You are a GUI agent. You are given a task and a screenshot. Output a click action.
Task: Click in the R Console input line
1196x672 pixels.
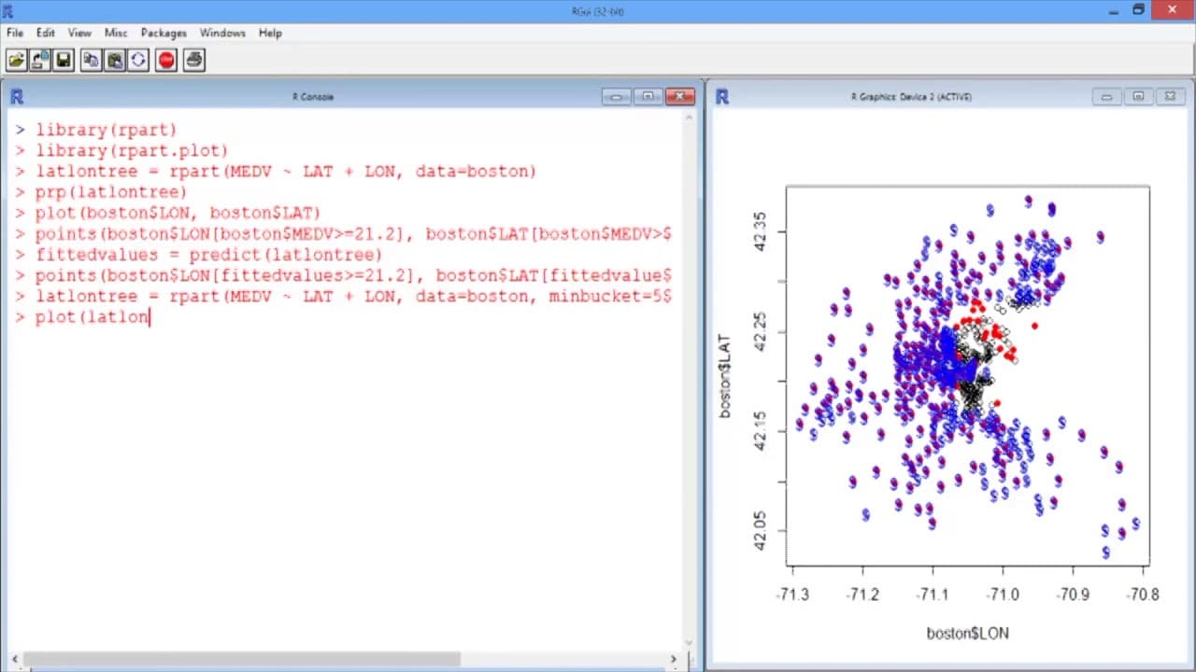click(x=355, y=317)
